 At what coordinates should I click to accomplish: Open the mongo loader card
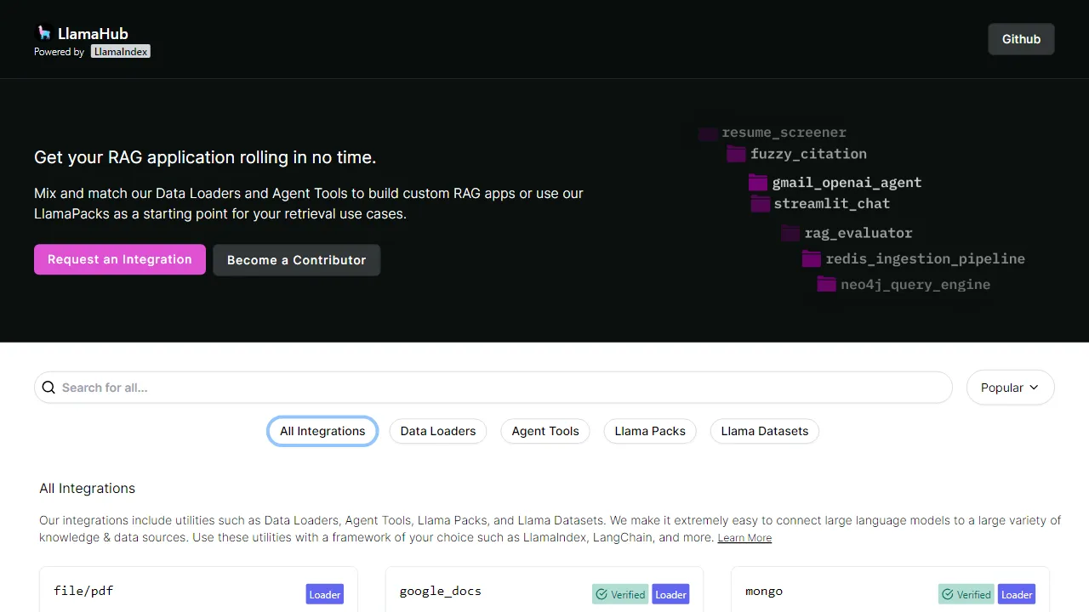point(890,589)
